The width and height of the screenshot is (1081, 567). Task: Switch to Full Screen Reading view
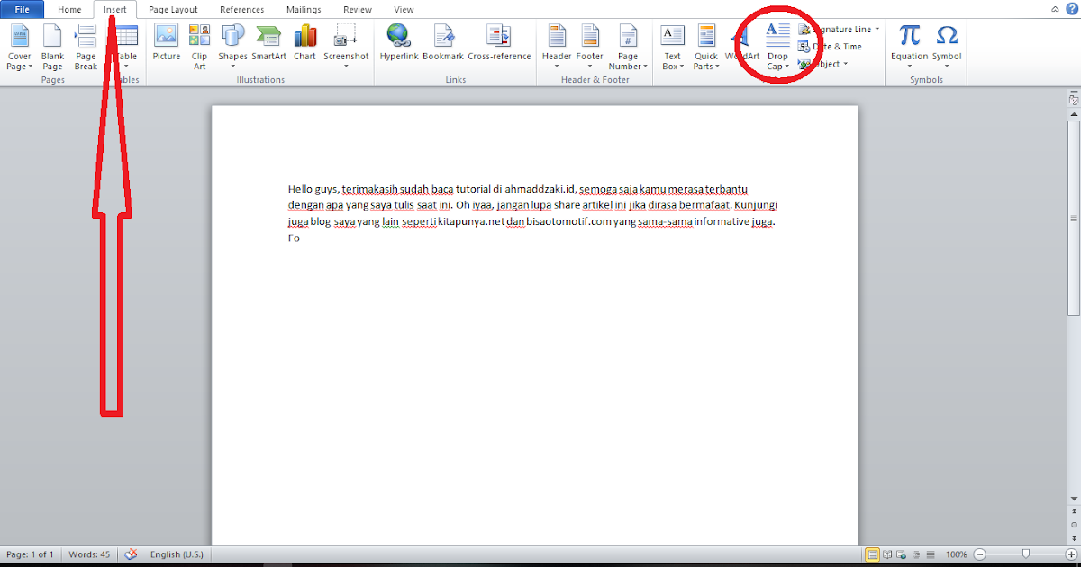click(887, 554)
